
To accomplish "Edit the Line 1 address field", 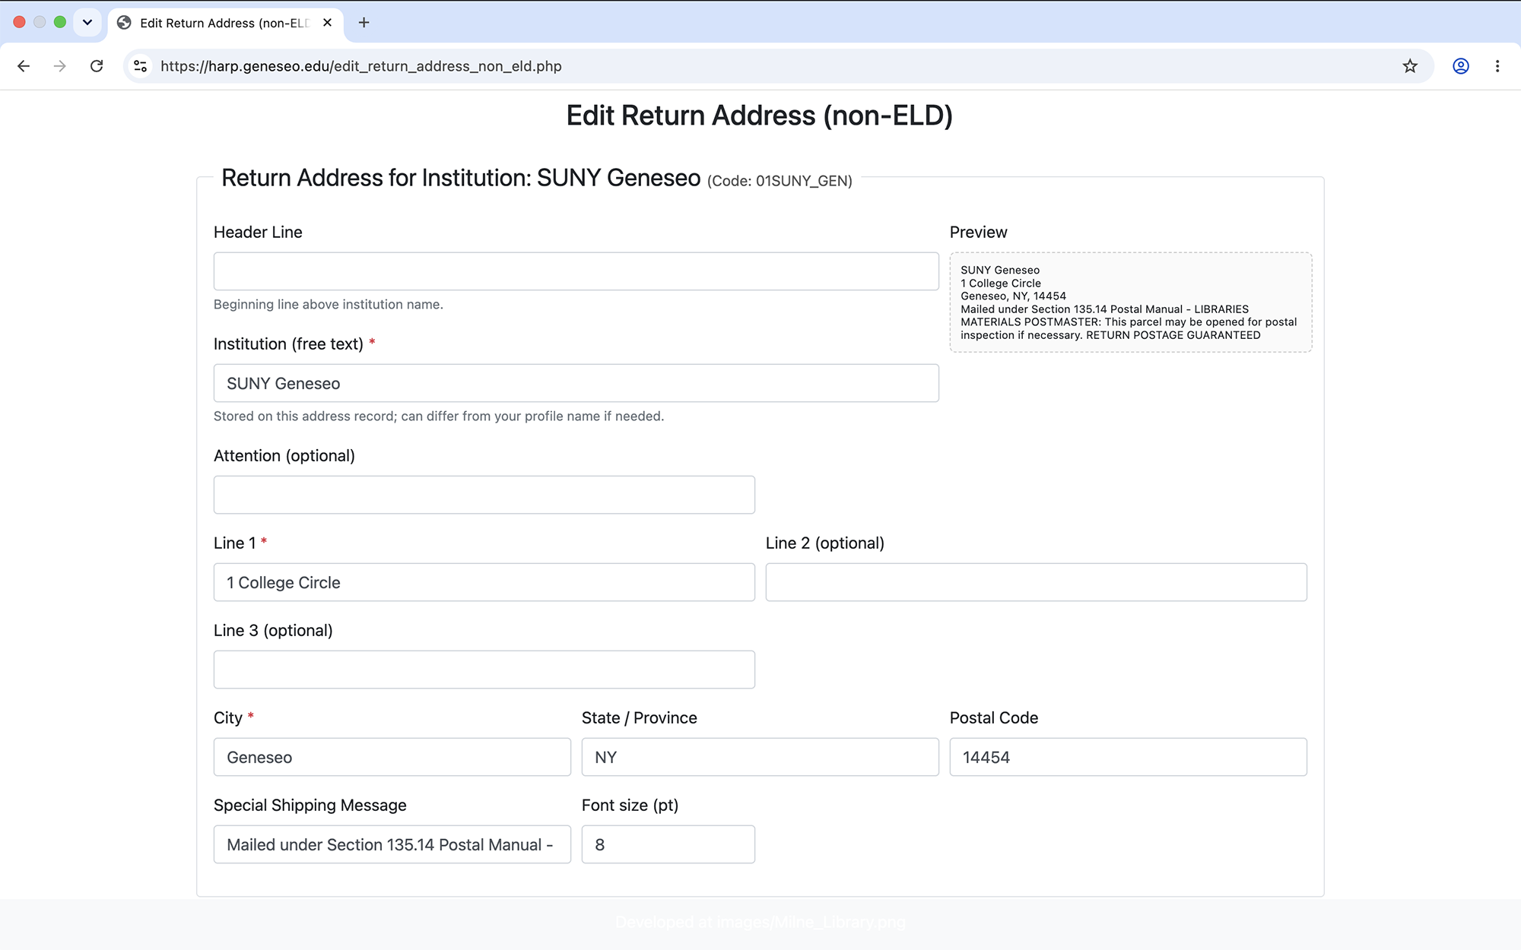I will coord(484,582).
